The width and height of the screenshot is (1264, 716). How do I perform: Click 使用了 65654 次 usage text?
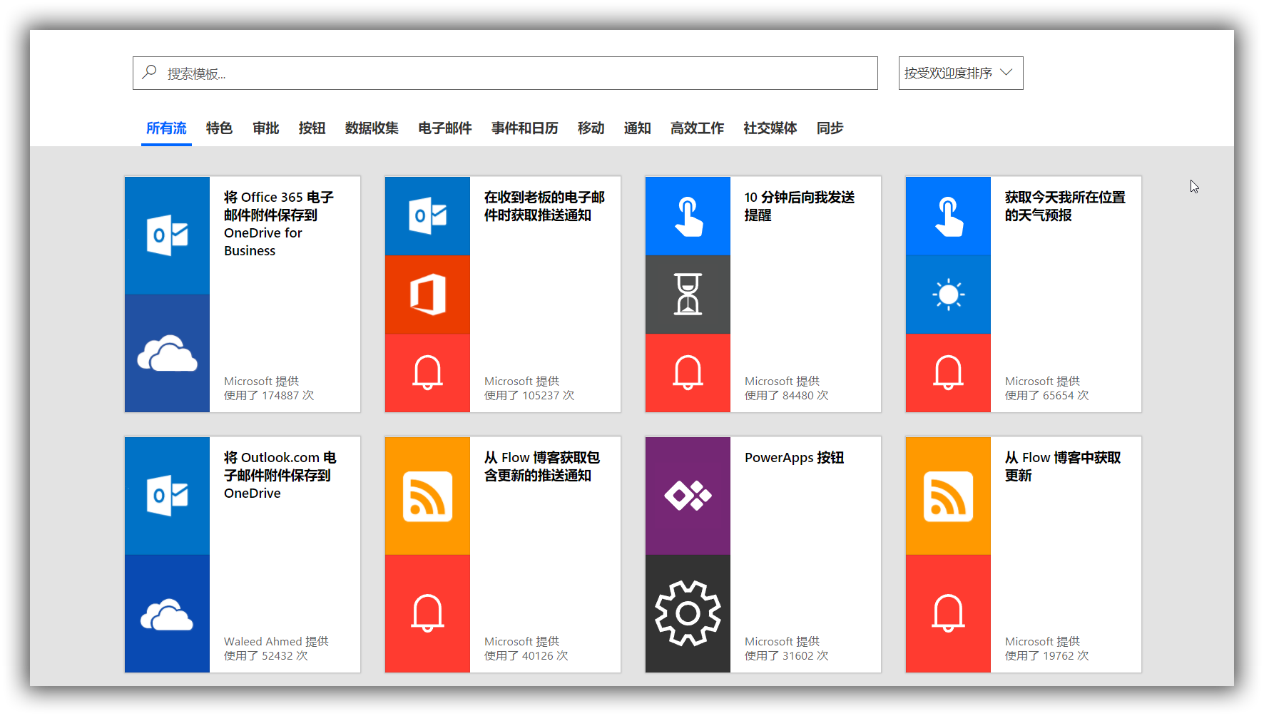[x=1047, y=395]
